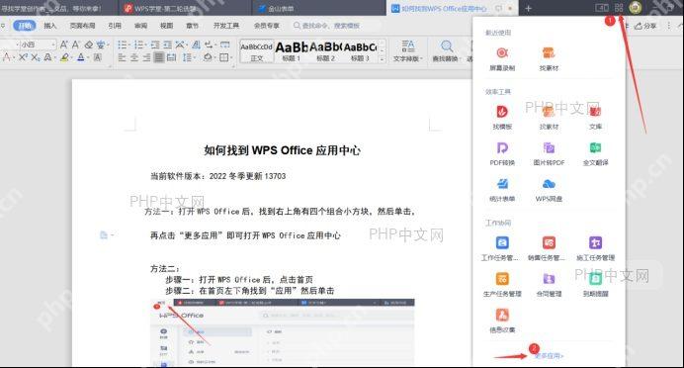
Task: Launch the 到期提醒 reminder app
Action: 595,284
